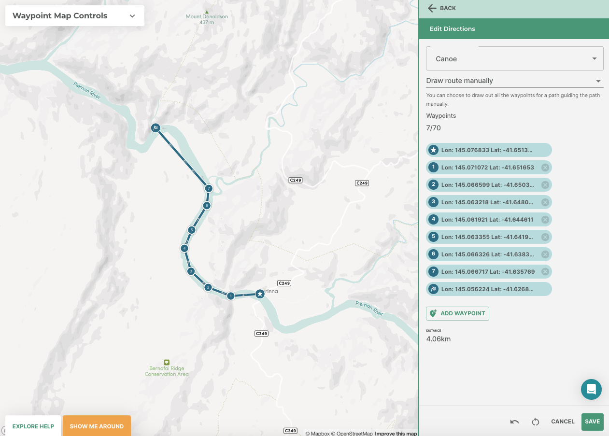Screen dimensions: 609x436
Task: Click the reset route circular arrow icon
Action: click(x=535, y=422)
